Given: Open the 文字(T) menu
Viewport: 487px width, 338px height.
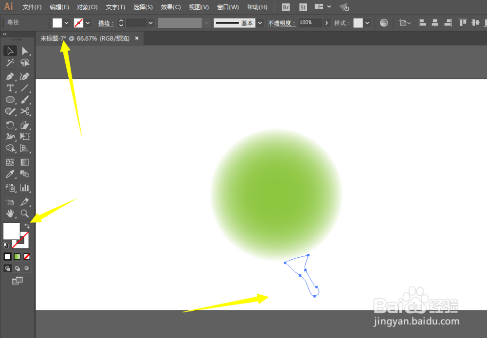Looking at the screenshot, I should click(x=115, y=7).
